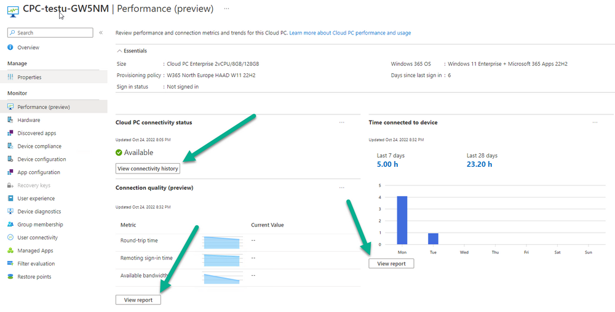Image resolution: width=615 pixels, height=312 pixels.
Task: Click the Device diagnostics icon
Action: tap(10, 212)
